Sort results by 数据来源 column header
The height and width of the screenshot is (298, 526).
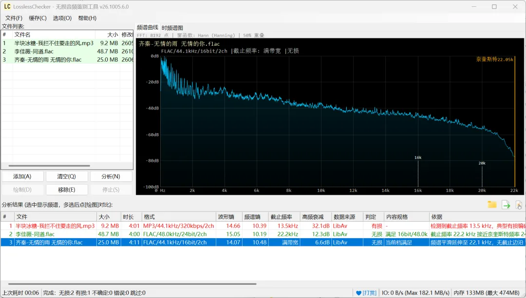(x=347, y=217)
